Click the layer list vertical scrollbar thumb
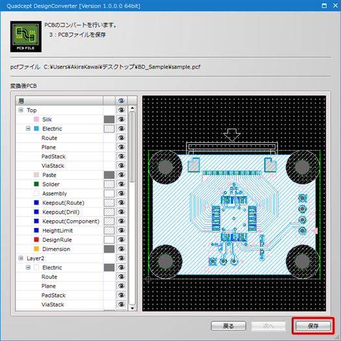The image size is (341, 341). [x=133, y=147]
